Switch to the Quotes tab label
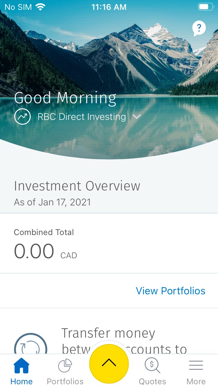The height and width of the screenshot is (387, 218). pos(152,381)
